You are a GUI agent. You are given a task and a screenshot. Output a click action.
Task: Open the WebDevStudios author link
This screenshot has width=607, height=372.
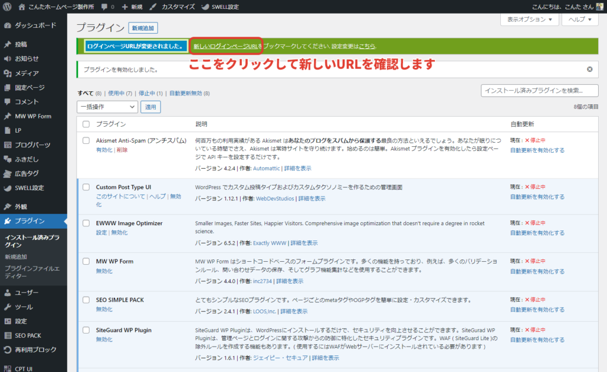tap(275, 198)
